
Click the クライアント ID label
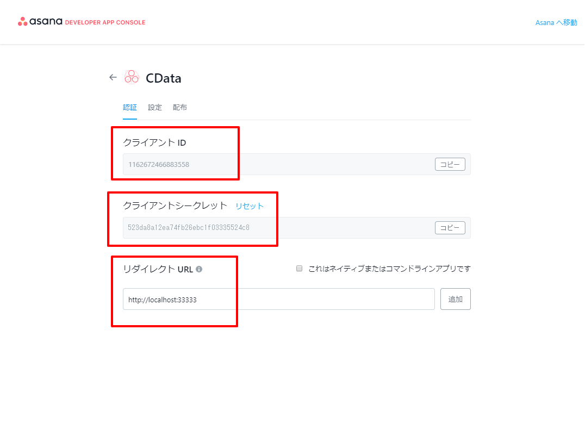click(x=155, y=142)
